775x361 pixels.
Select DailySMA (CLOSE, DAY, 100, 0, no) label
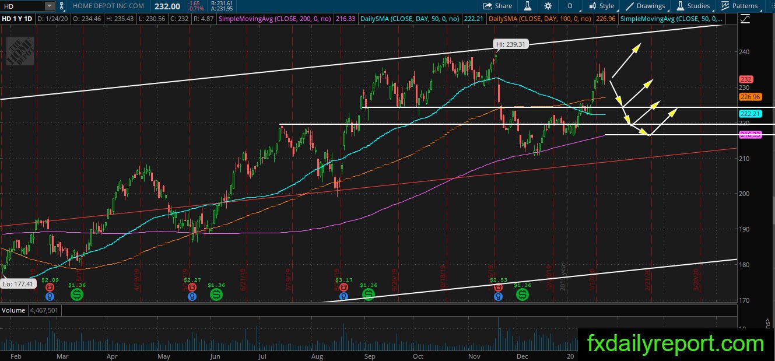541,19
